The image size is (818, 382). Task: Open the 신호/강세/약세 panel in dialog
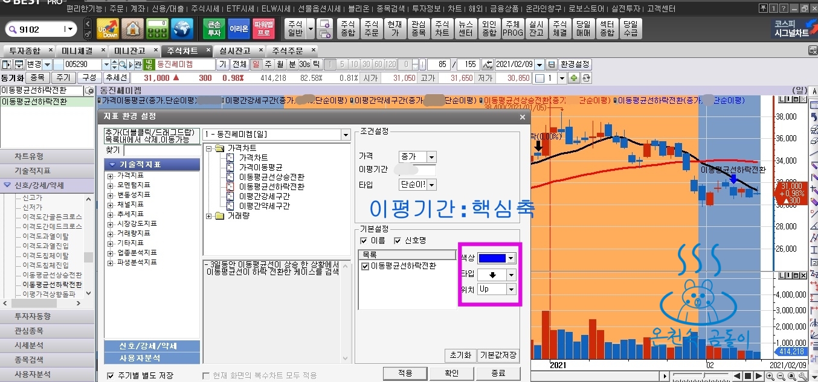click(152, 346)
